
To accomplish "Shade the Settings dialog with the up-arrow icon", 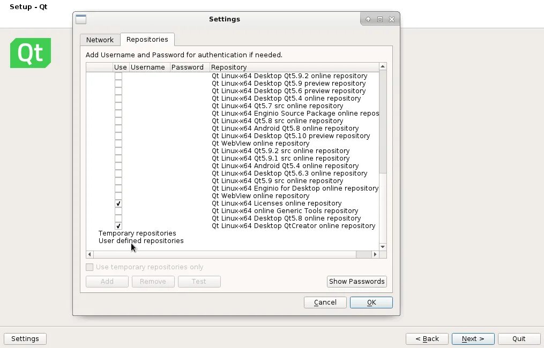I will point(368,19).
